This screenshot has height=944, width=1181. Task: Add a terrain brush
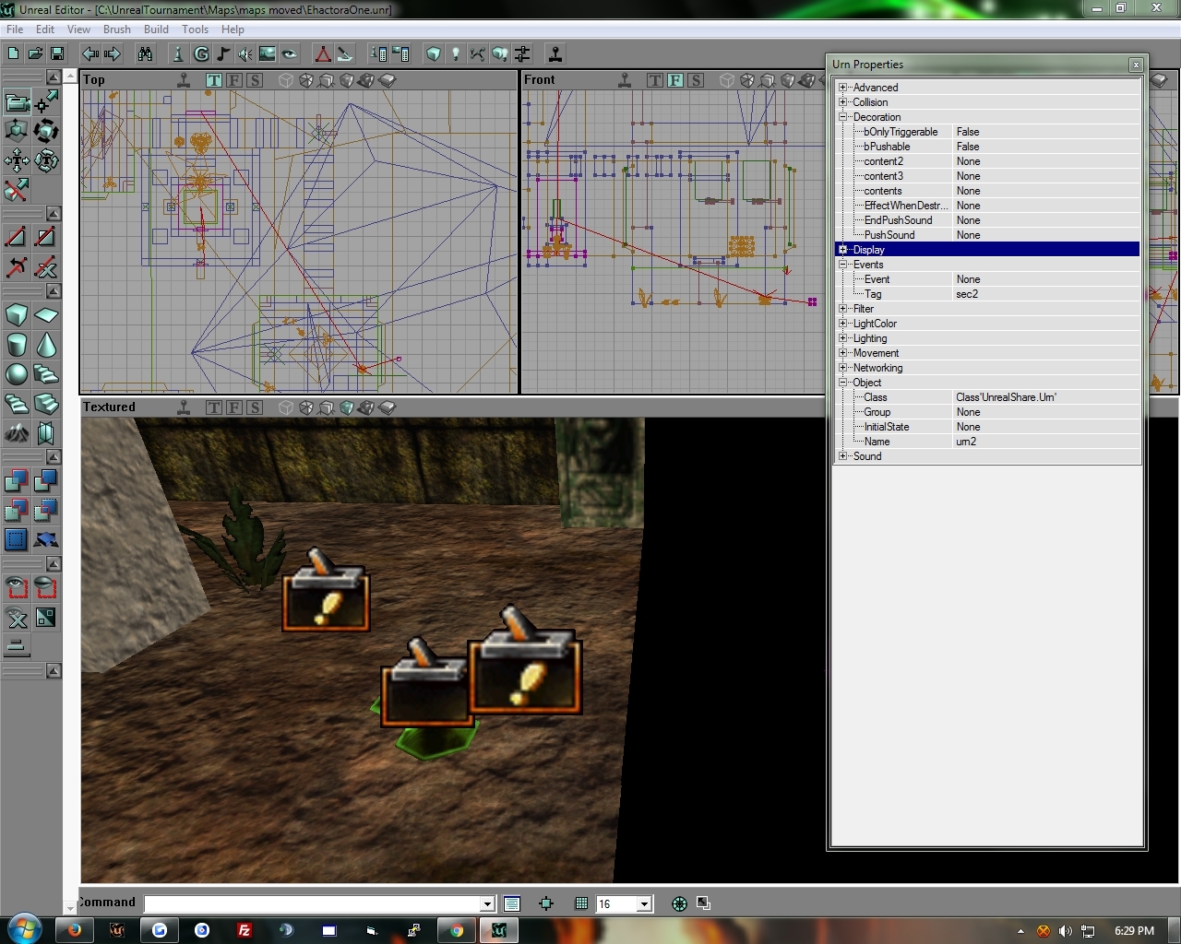17,432
